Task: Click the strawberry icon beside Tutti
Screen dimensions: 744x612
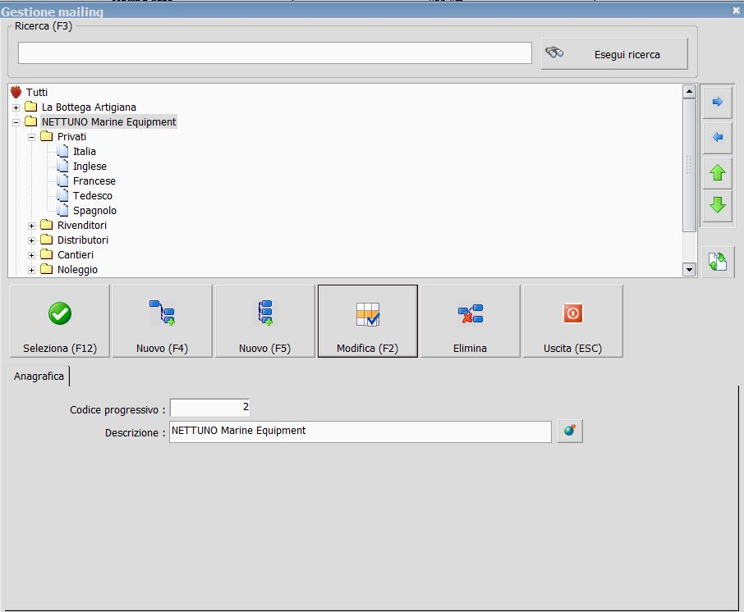Action: tap(16, 92)
